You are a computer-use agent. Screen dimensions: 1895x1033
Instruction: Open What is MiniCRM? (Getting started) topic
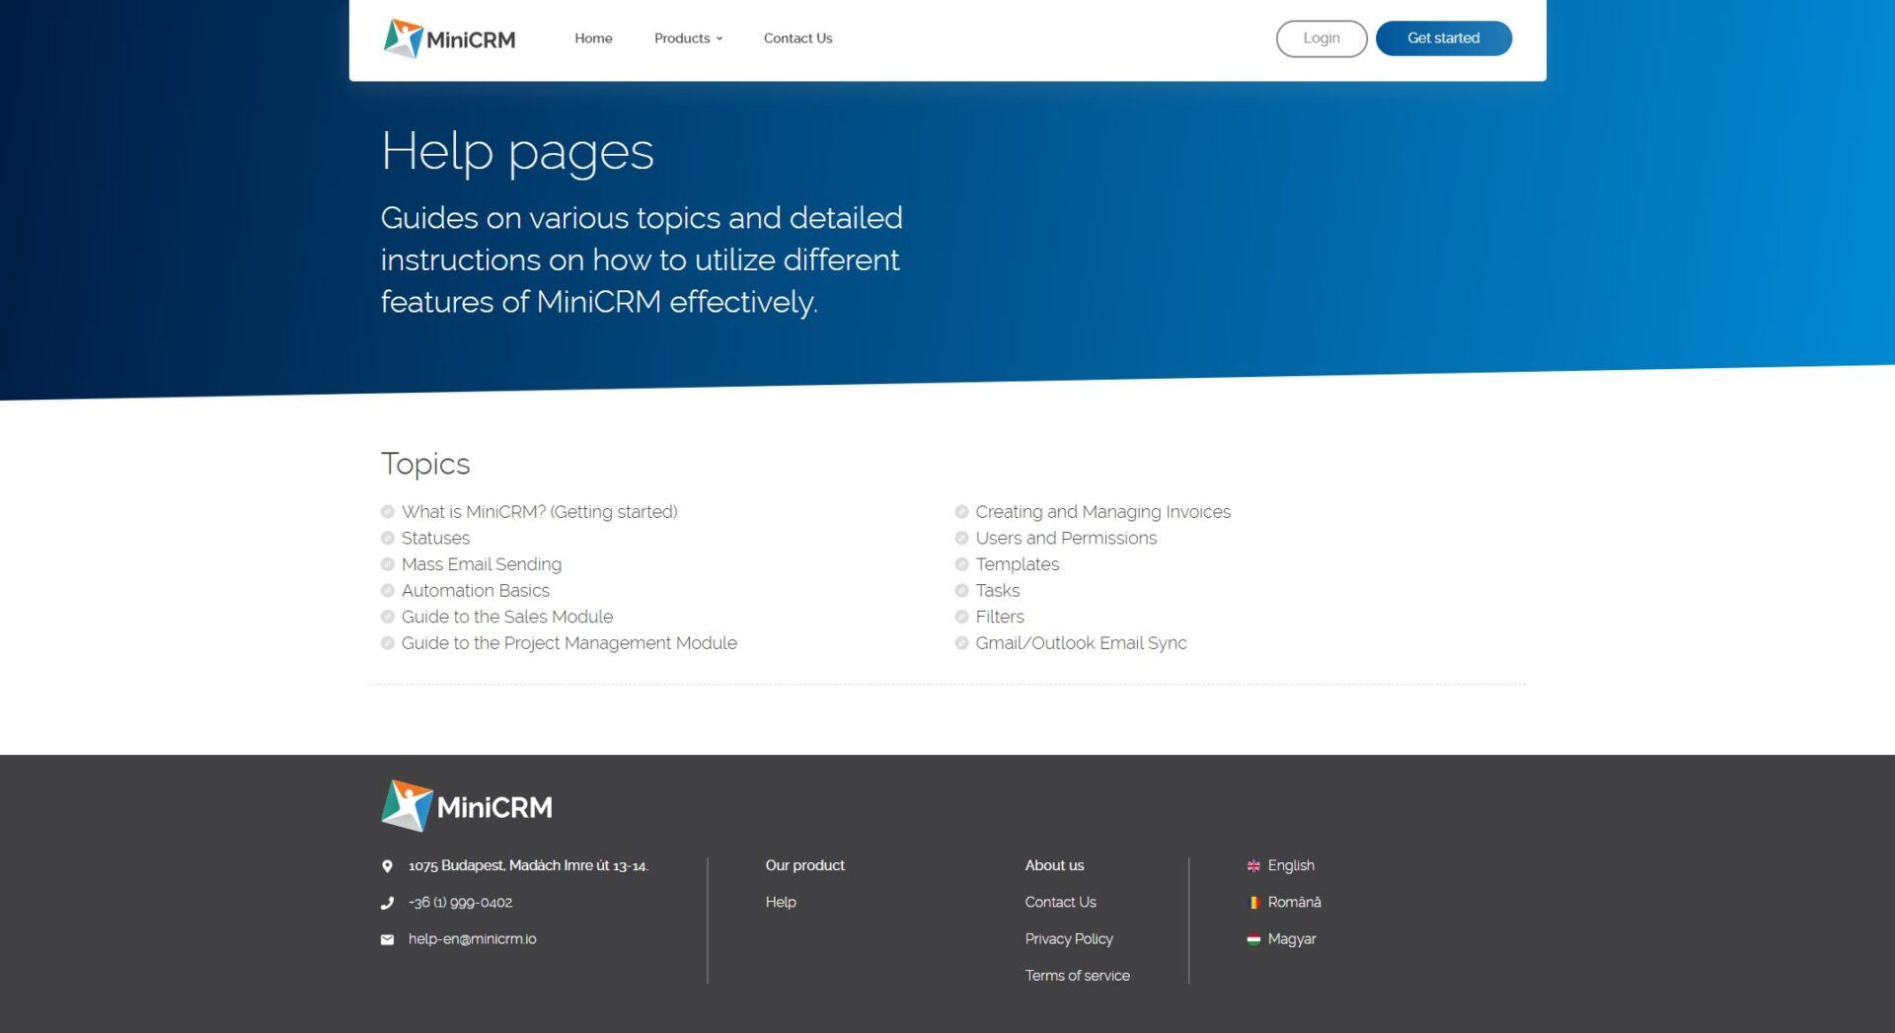pyautogui.click(x=539, y=512)
